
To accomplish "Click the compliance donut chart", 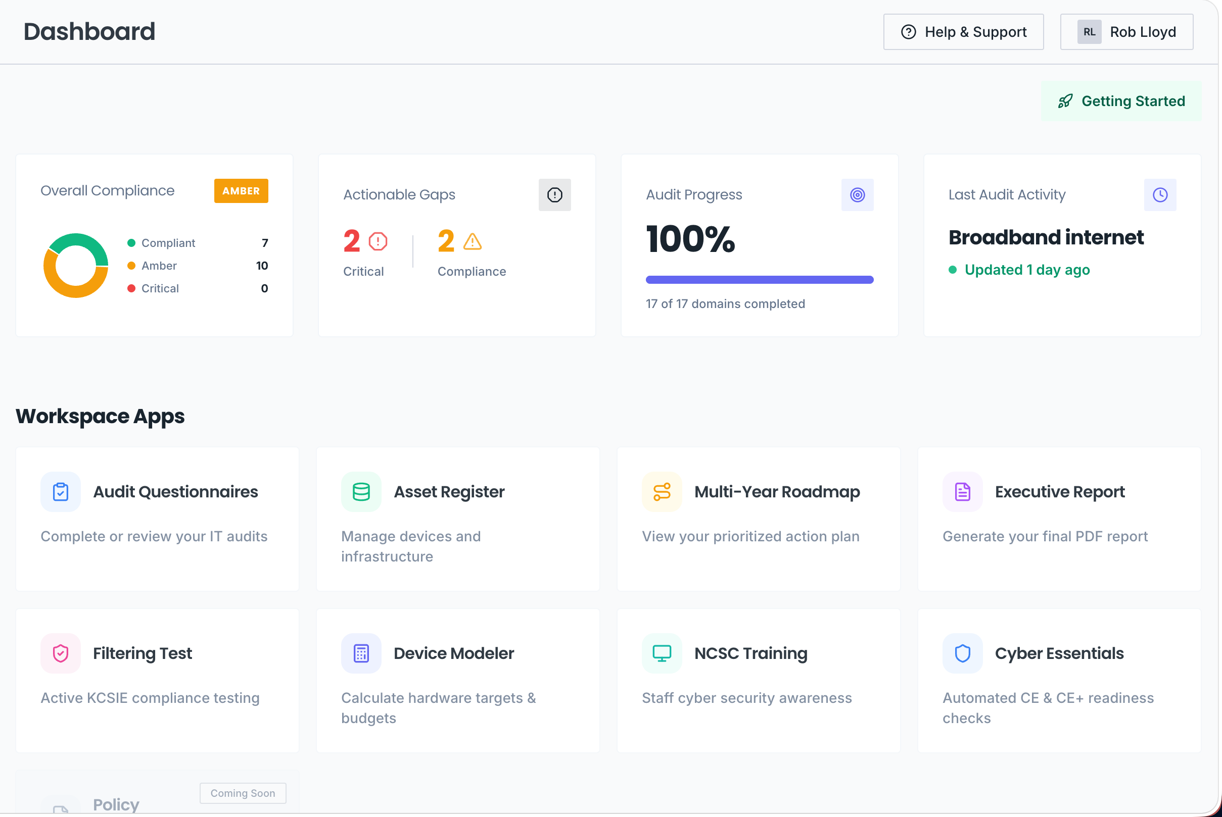I will 76,266.
